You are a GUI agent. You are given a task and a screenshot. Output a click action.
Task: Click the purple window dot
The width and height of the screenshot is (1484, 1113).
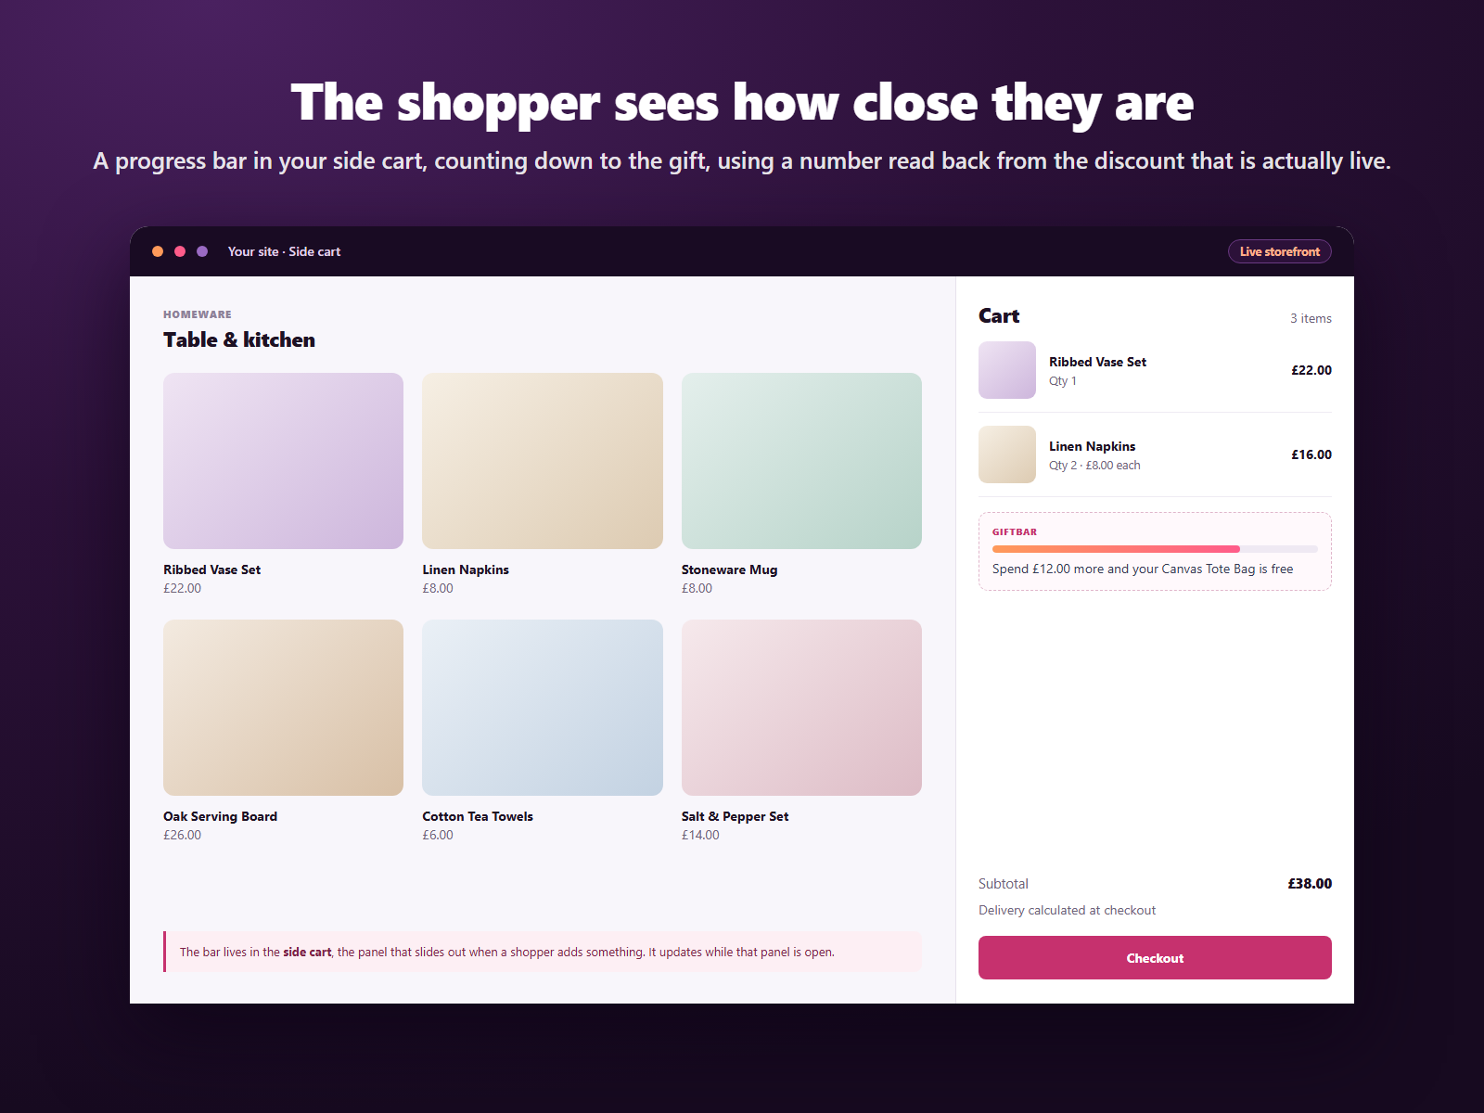tap(202, 251)
